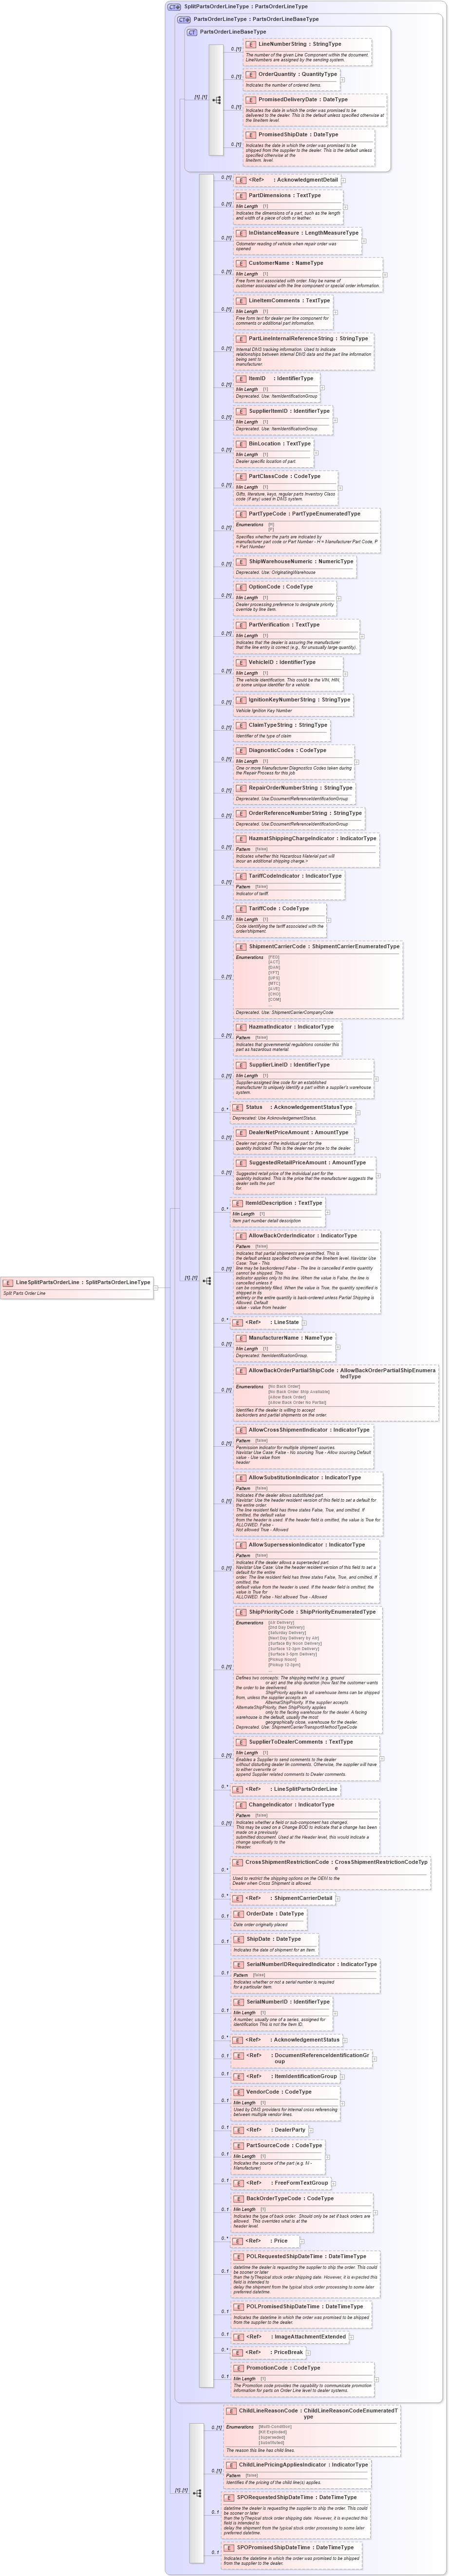
Task: Click the E icon of HazmatShippingChargeIndicator
Action: pyautogui.click(x=242, y=838)
